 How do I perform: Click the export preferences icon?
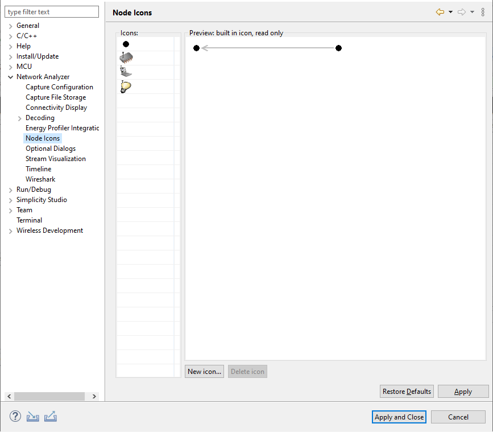[51, 417]
